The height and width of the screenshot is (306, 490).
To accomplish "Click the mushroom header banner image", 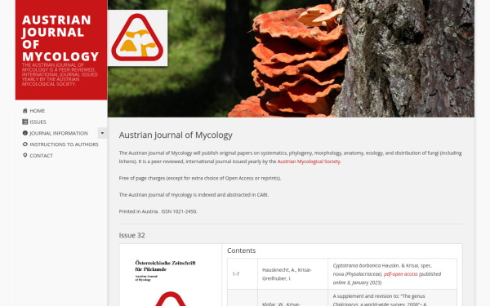I will 291,59.
